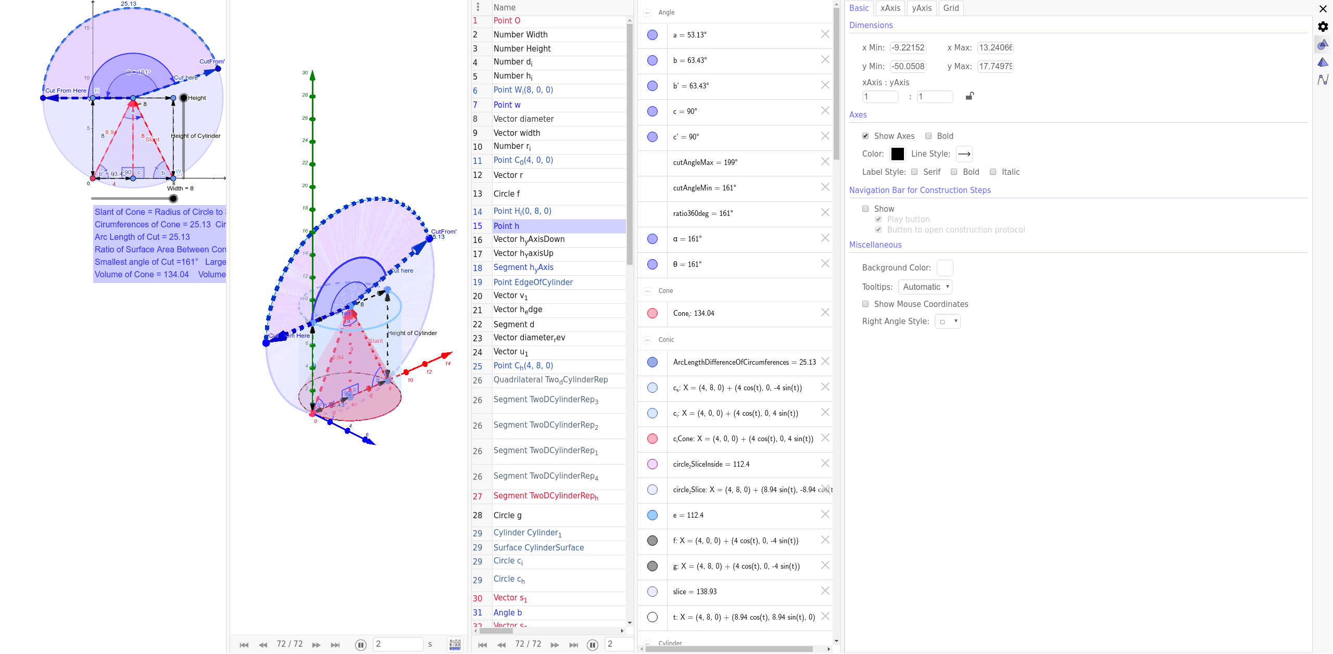
Task: Enable Show Mouse Coordinates
Action: click(865, 304)
